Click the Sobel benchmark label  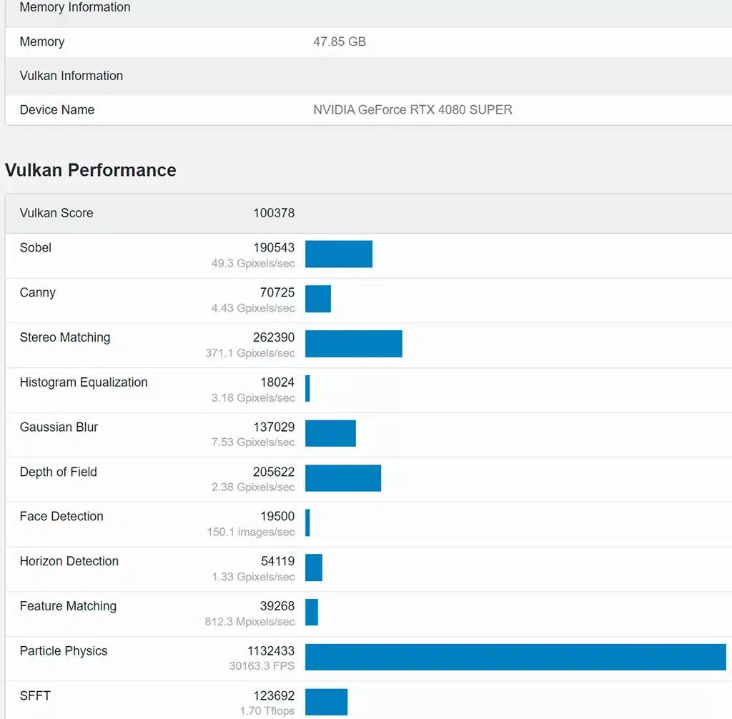(36, 247)
